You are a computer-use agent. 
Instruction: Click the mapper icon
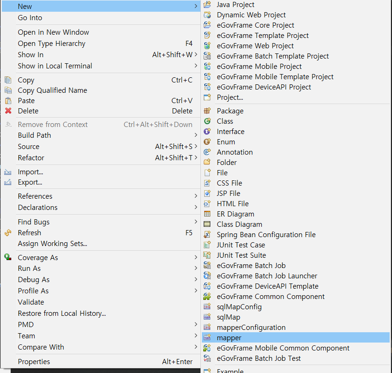point(207,338)
